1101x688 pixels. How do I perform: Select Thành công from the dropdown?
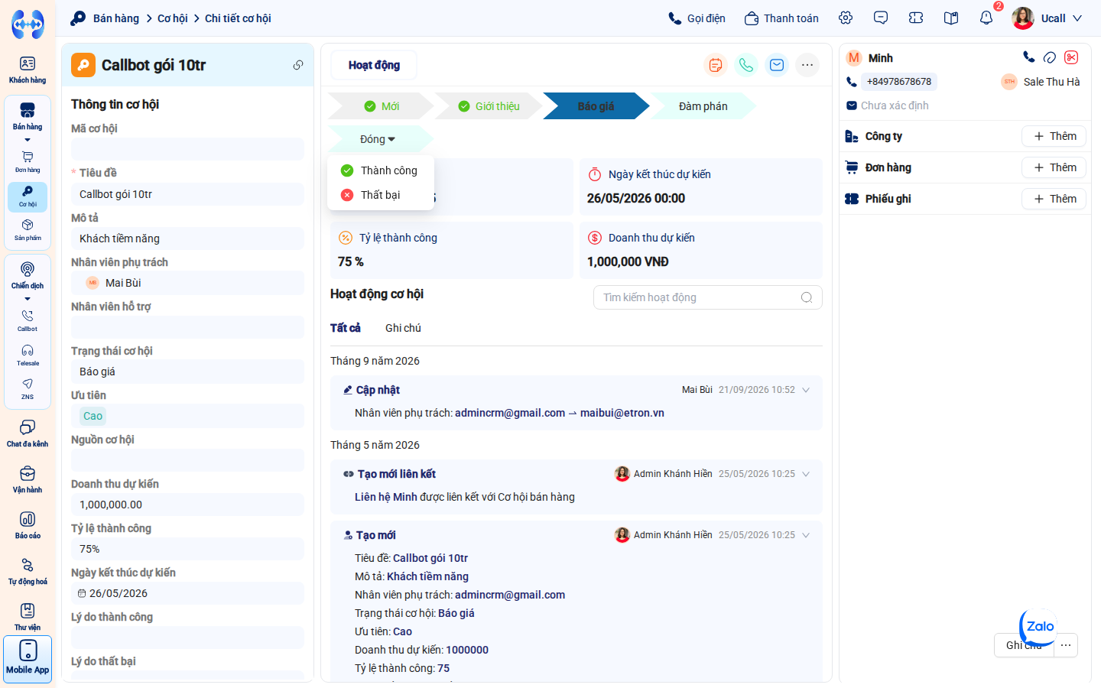pos(381,170)
